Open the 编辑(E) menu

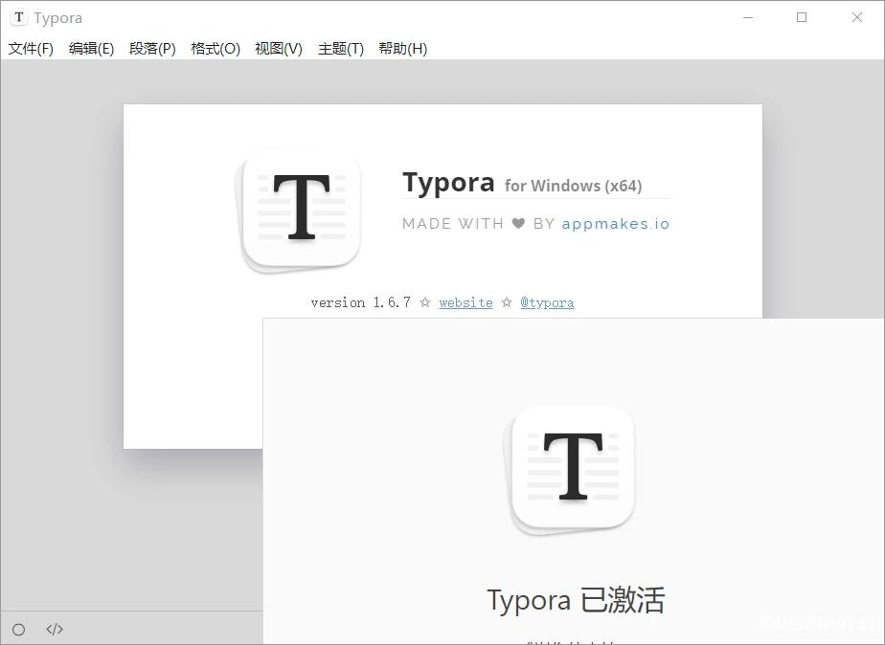tap(91, 48)
